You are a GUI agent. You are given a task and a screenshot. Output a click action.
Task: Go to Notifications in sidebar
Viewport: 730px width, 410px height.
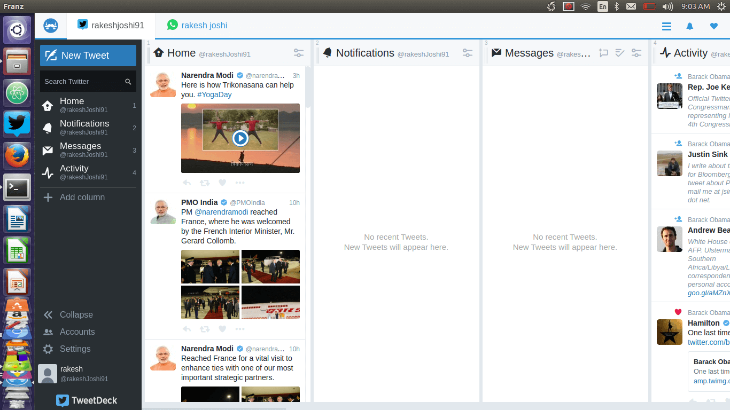click(x=88, y=127)
